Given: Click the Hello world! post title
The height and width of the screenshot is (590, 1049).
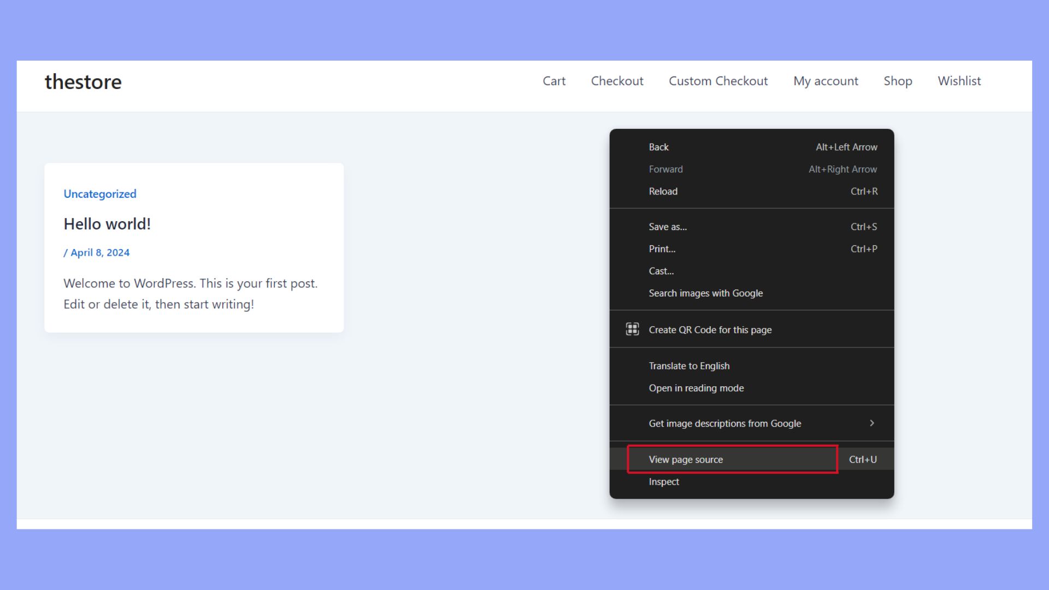Looking at the screenshot, I should 107,224.
